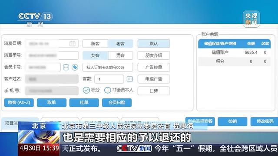Click the 储值权益/账户类别 column header
The image size is (278, 156).
point(220,43)
